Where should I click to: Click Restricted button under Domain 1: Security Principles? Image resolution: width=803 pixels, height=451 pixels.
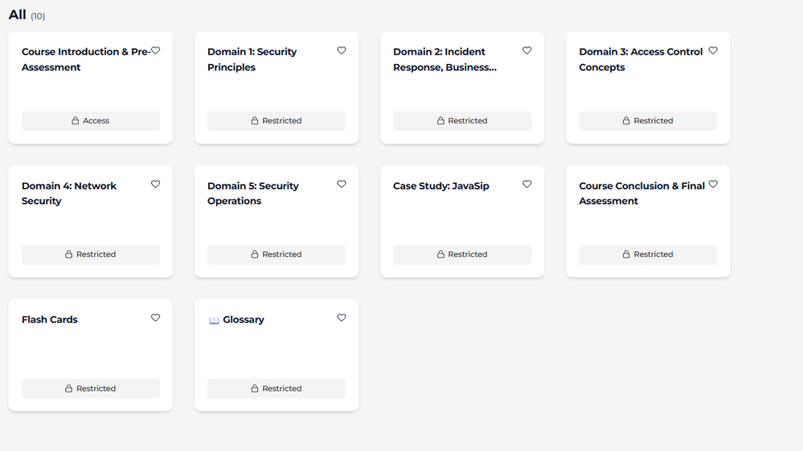(x=276, y=121)
